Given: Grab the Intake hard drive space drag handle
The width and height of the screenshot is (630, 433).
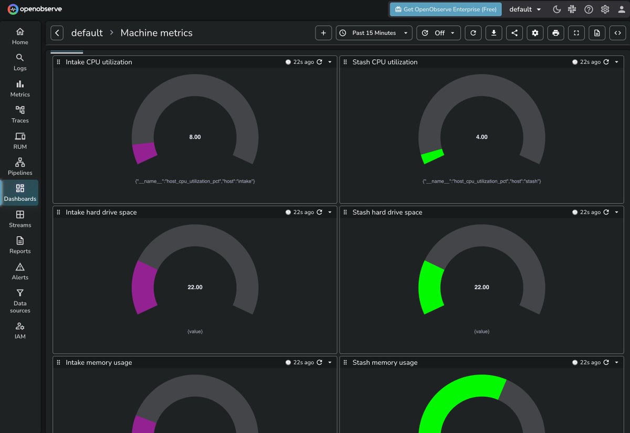Looking at the screenshot, I should click(59, 212).
